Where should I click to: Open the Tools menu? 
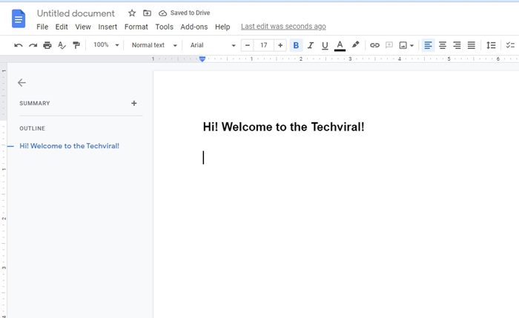click(164, 27)
